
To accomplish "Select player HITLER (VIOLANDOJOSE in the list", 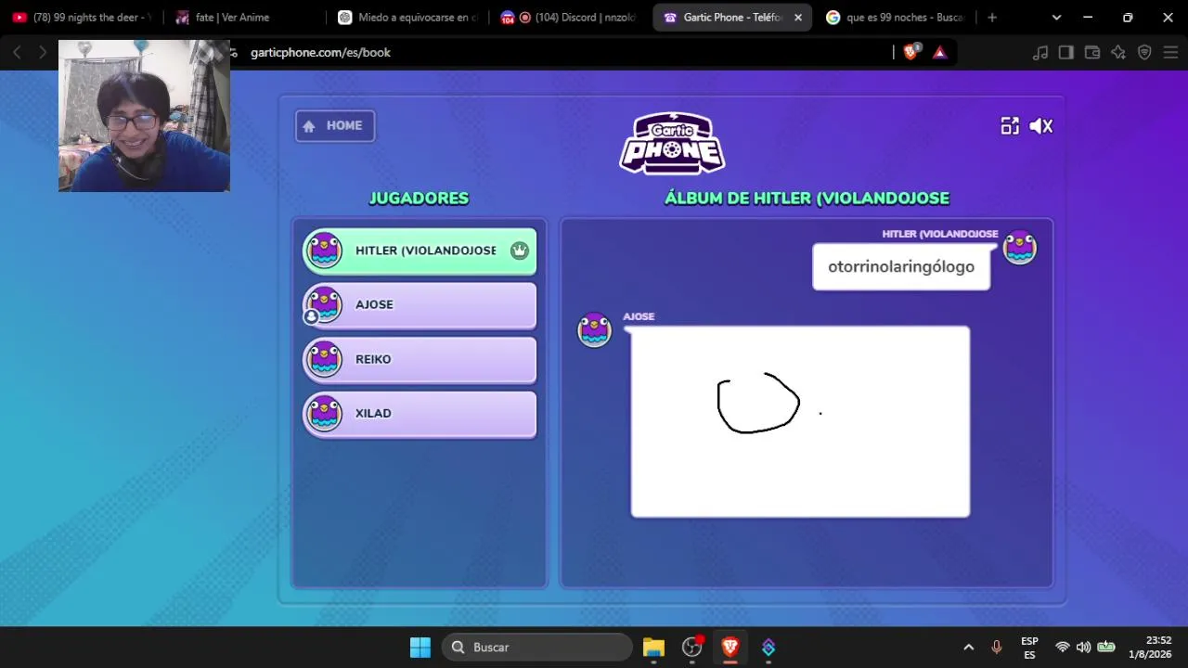I will (420, 250).
